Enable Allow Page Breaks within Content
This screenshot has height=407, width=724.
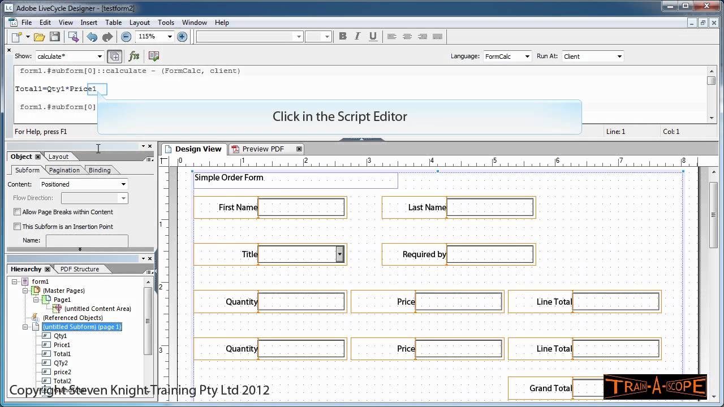17,212
